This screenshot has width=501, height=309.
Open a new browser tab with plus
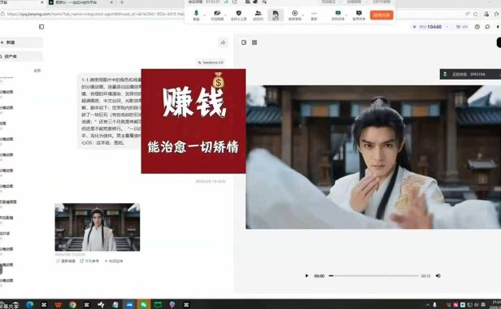point(122,2)
